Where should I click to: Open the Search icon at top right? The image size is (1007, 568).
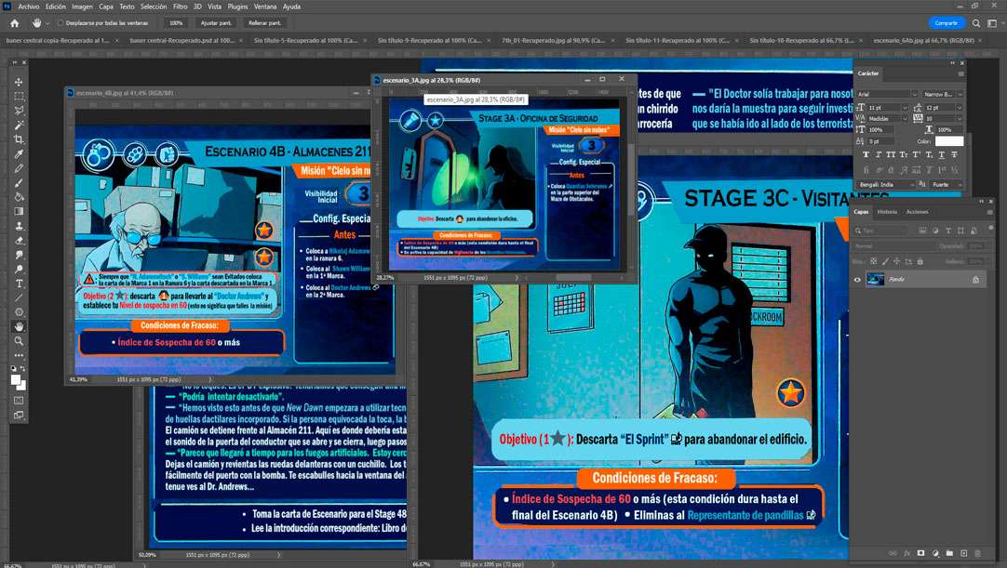point(976,23)
